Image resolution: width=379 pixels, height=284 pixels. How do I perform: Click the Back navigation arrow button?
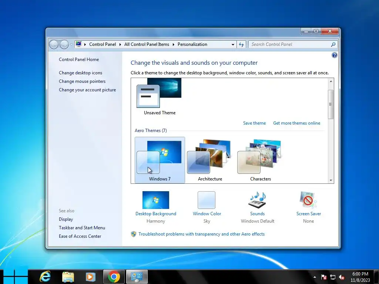pyautogui.click(x=54, y=44)
